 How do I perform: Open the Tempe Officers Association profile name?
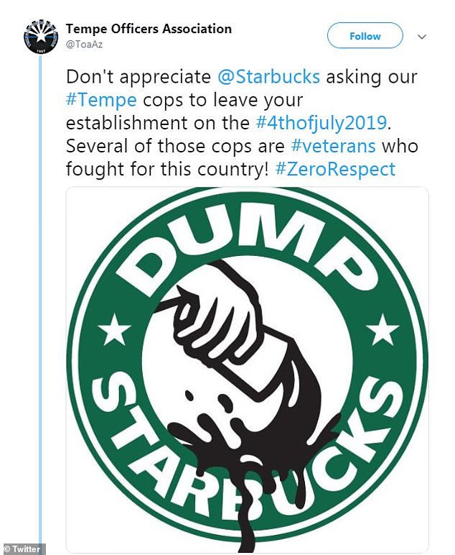pyautogui.click(x=149, y=29)
